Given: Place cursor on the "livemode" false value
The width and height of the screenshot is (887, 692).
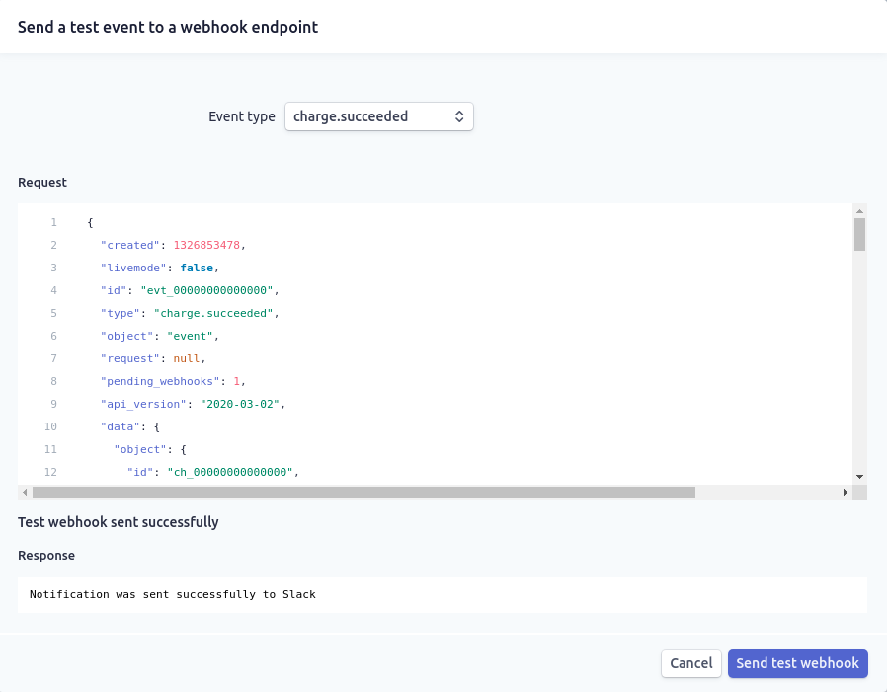Looking at the screenshot, I should 197,268.
